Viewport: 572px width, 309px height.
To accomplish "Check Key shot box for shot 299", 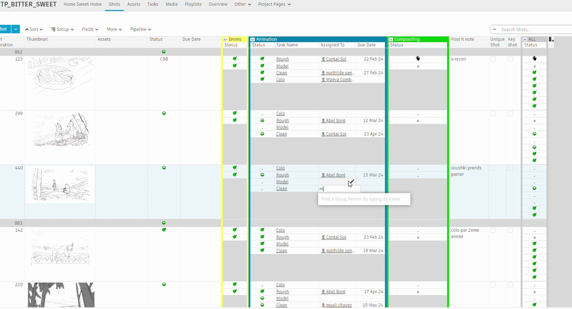I will (x=510, y=114).
